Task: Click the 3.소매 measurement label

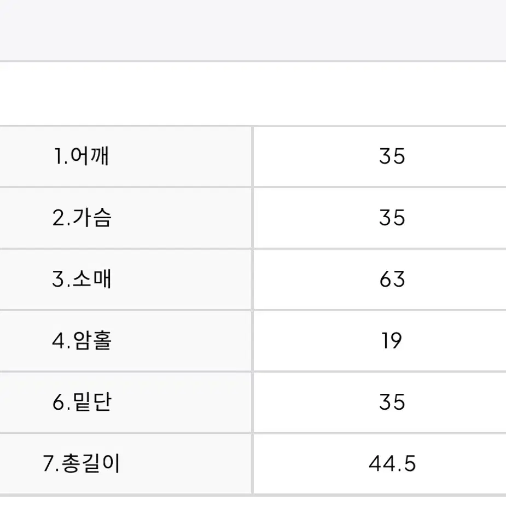Action: (x=82, y=279)
